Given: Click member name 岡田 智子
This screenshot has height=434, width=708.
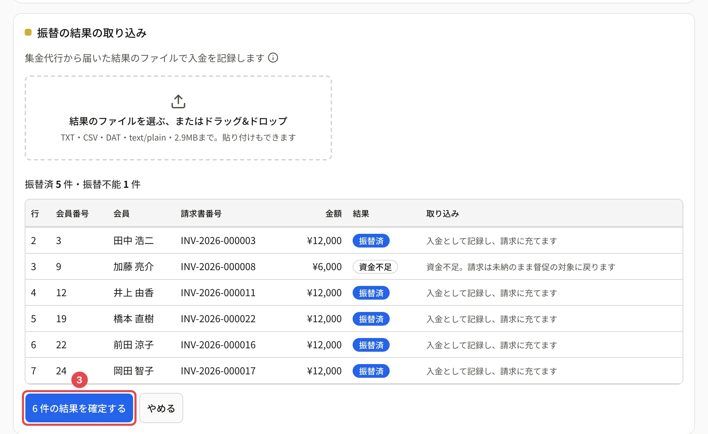Looking at the screenshot, I should (x=133, y=371).
